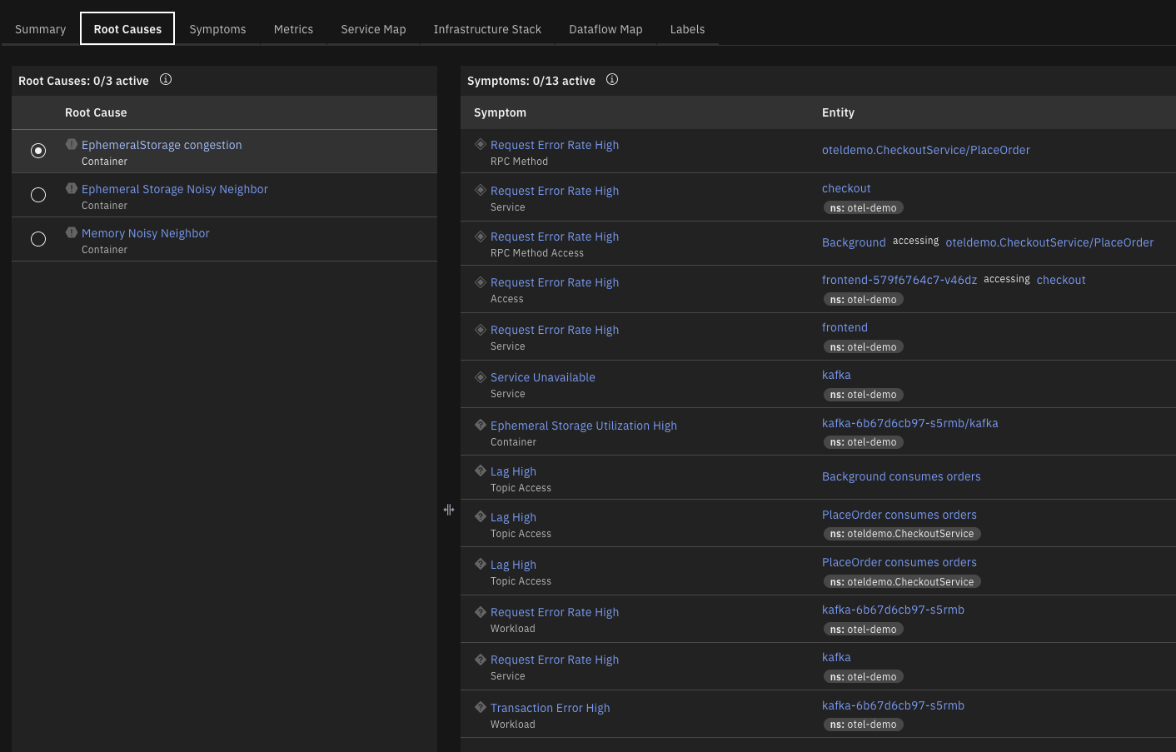The height and width of the screenshot is (752, 1176).
Task: Click diamond icon for frontend service symptom row
Action: [x=481, y=329]
